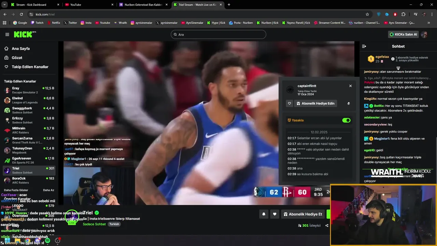
Task: Click the Spotify taskbar icon
Action: pos(47,241)
